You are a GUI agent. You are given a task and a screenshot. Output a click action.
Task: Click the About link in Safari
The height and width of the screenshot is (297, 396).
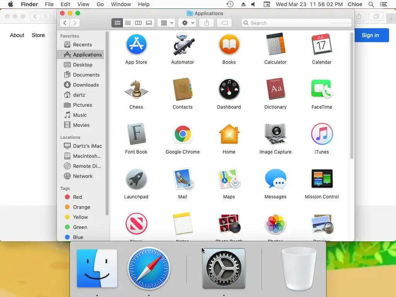[17, 35]
